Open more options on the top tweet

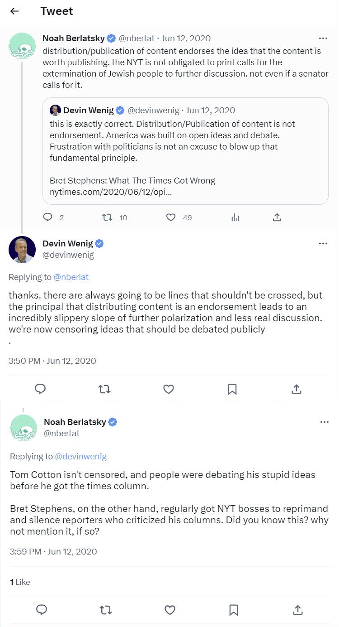[323, 39]
